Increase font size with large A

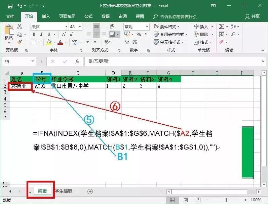[64, 34]
